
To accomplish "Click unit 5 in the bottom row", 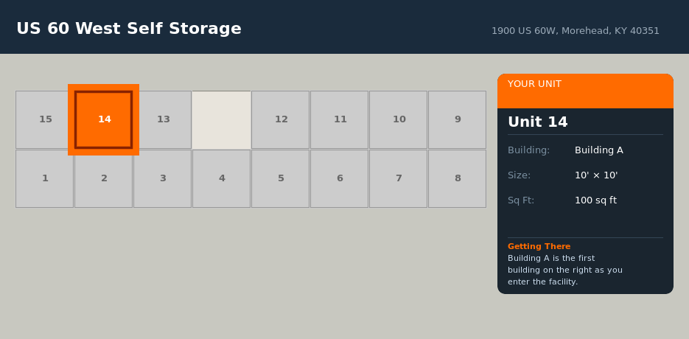I will pos(280,178).
